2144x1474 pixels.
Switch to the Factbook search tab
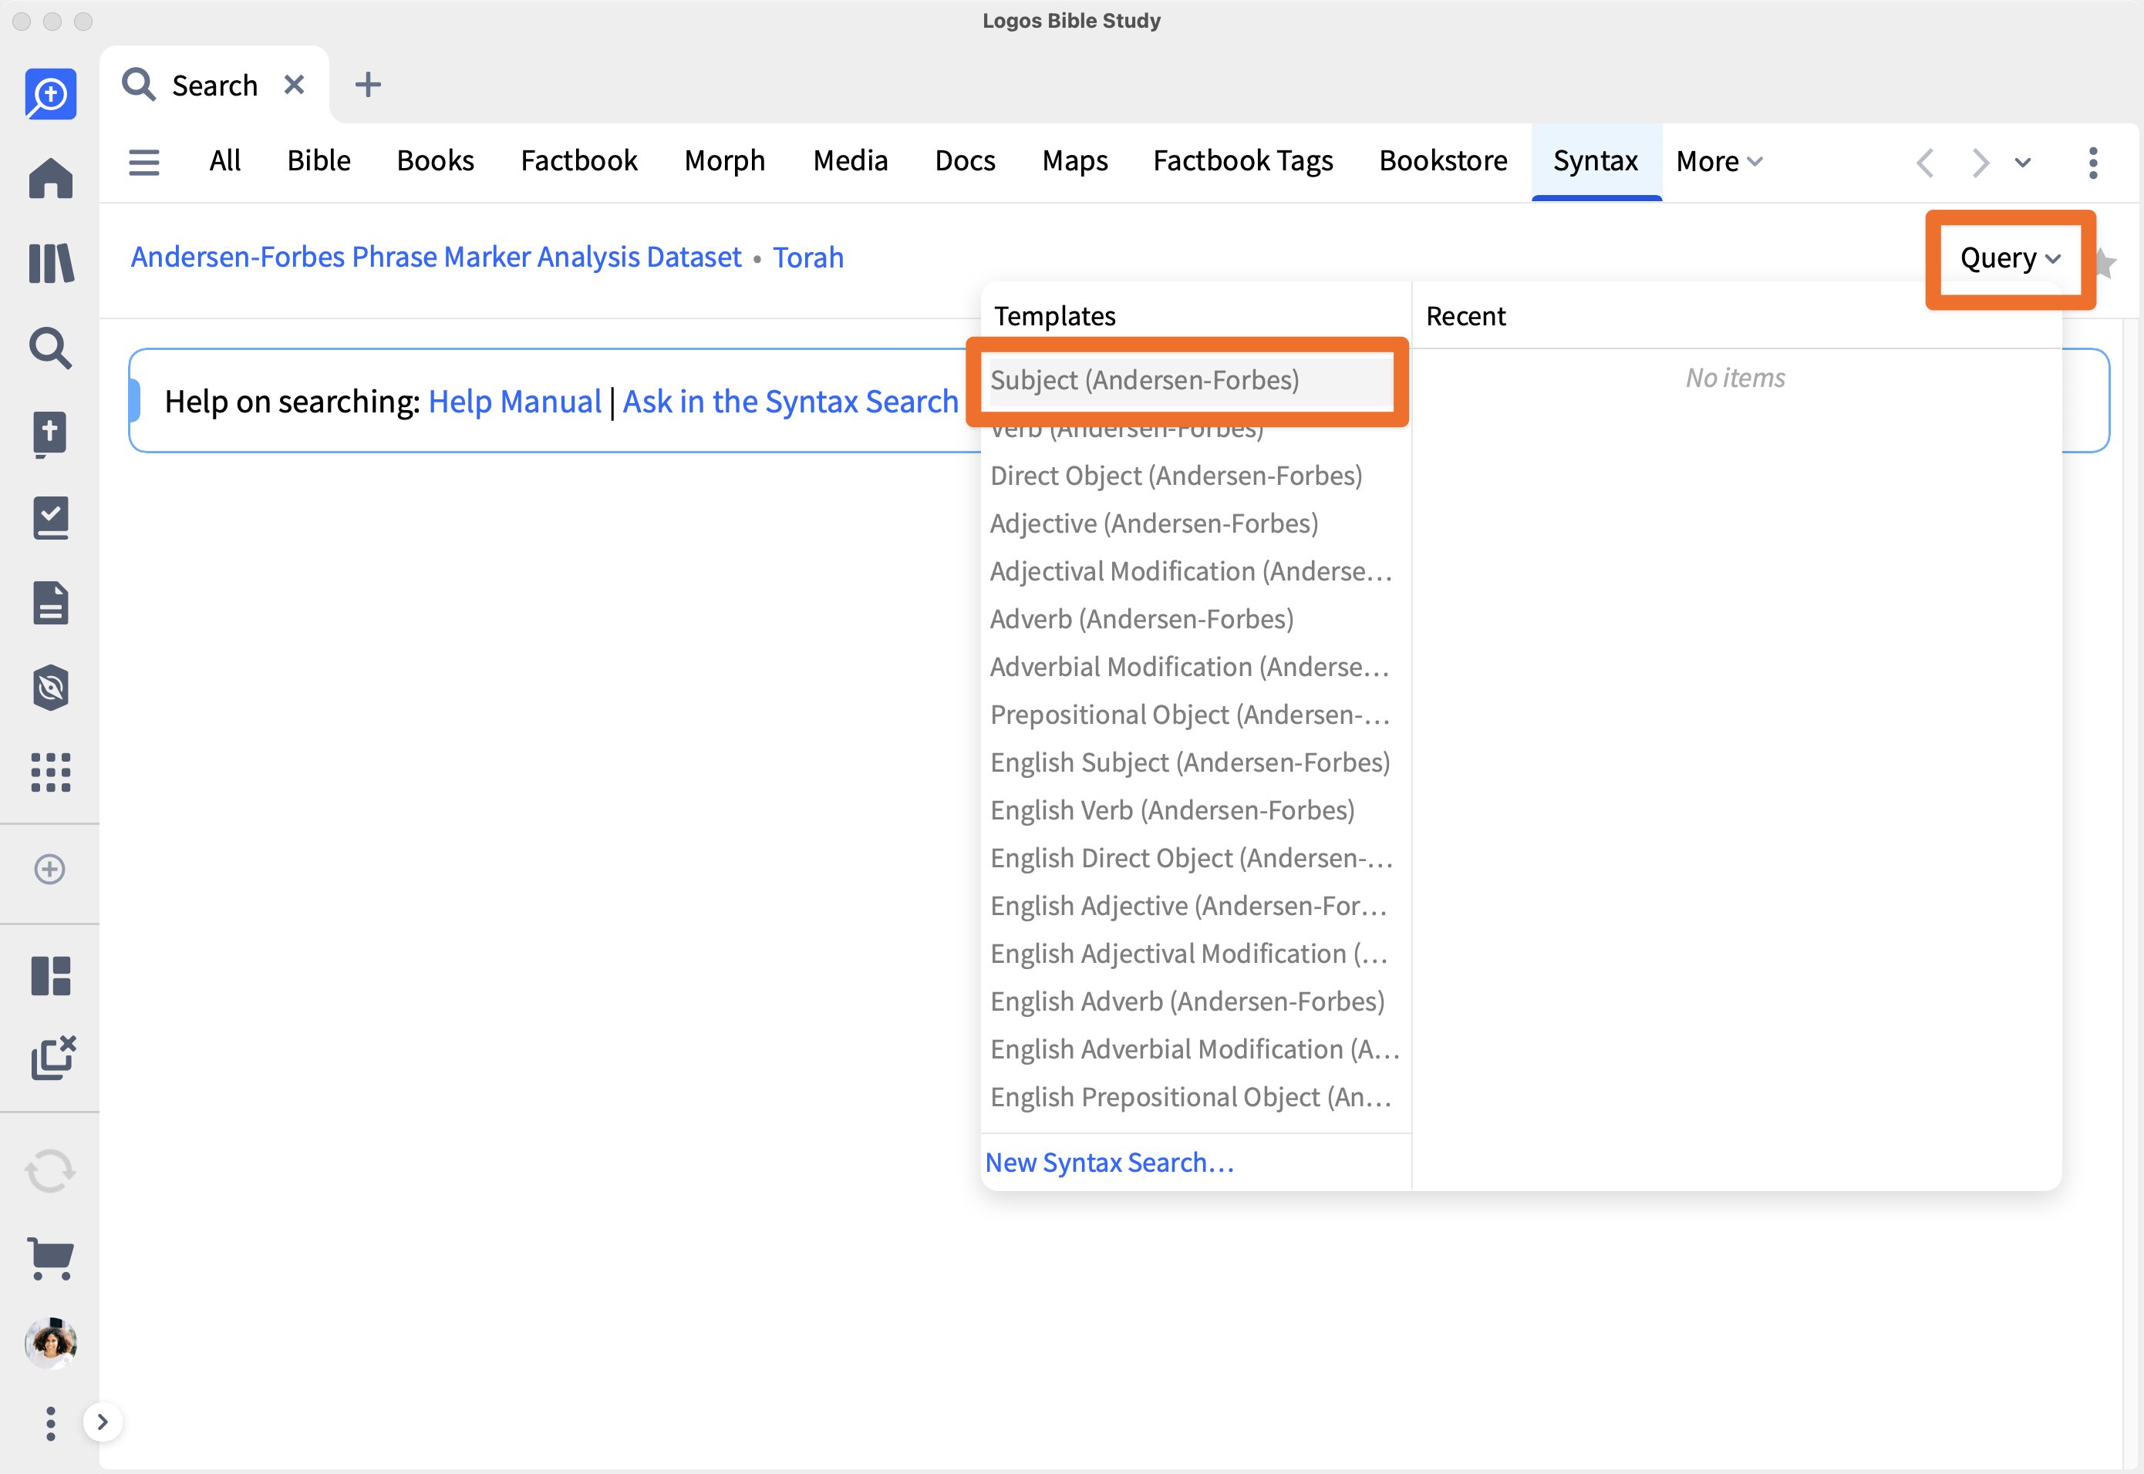579,160
